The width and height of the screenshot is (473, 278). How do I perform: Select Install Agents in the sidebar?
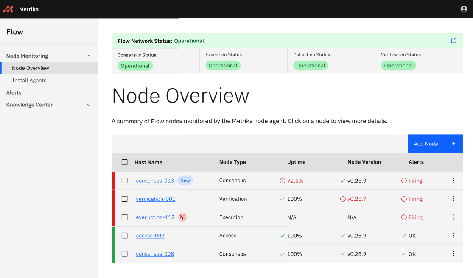pyautogui.click(x=29, y=80)
